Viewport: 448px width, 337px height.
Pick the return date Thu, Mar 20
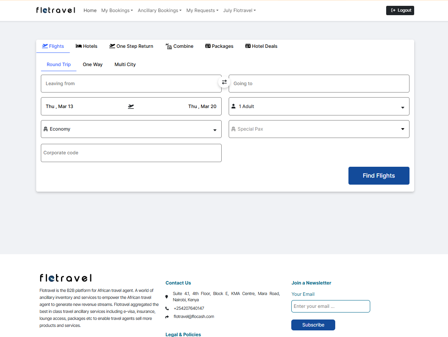point(202,107)
